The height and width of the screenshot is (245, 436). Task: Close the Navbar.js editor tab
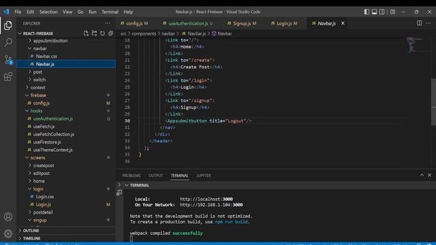[x=343, y=23]
